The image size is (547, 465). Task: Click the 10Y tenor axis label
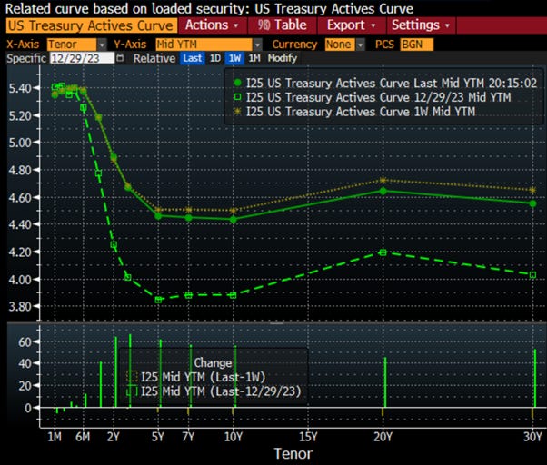[x=234, y=437]
